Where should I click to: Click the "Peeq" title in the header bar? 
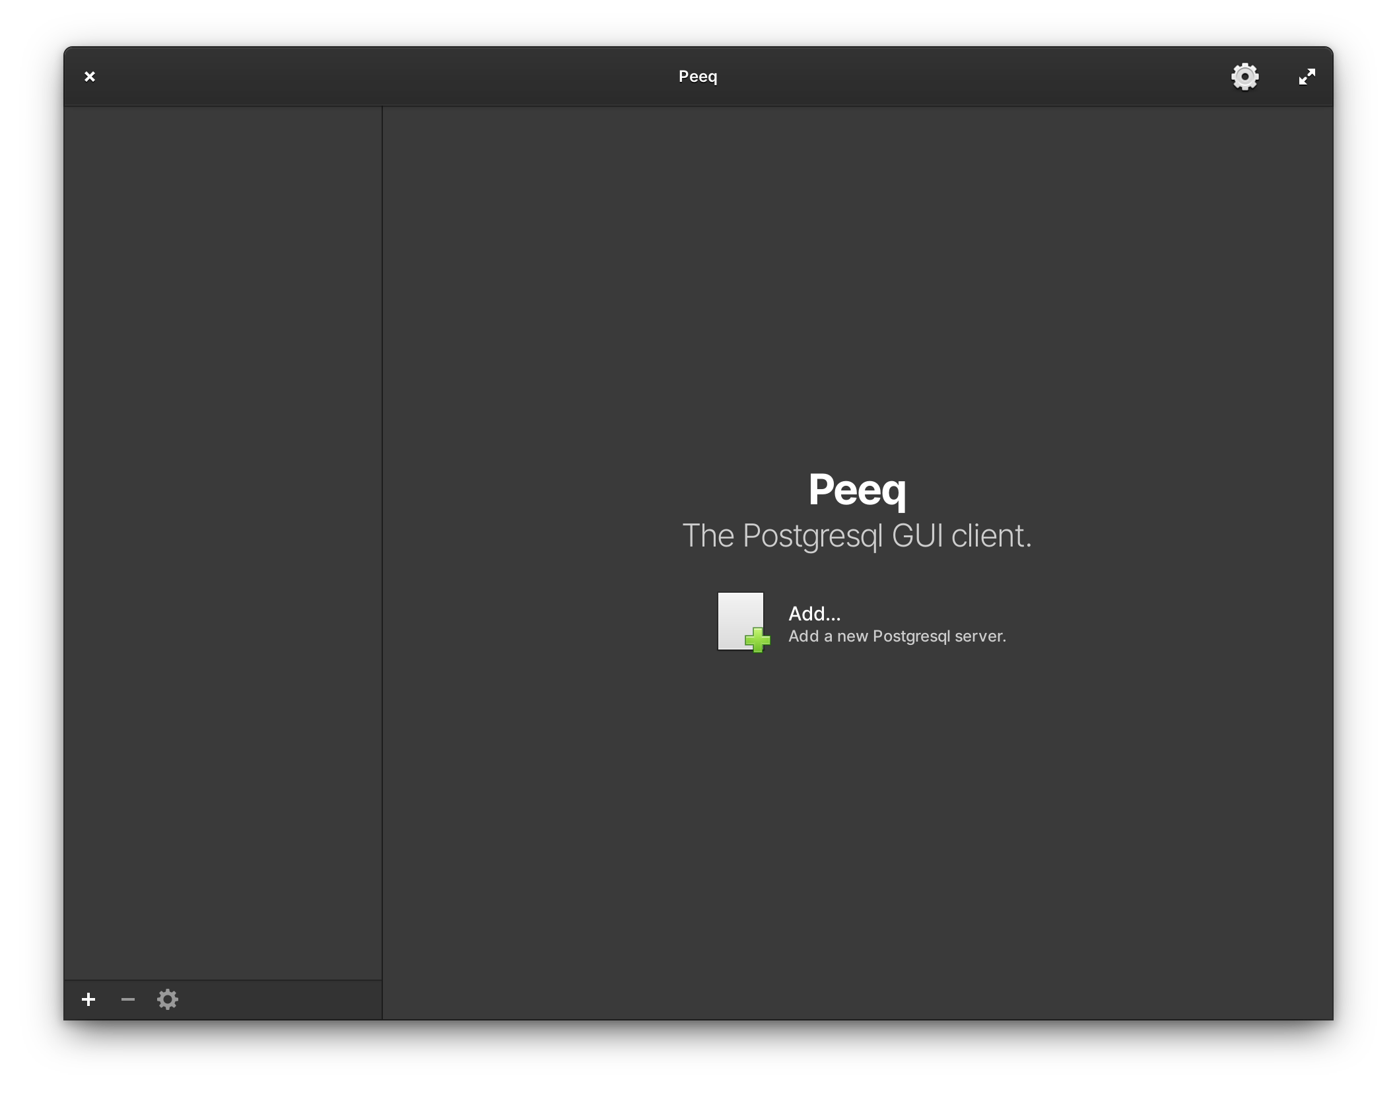[x=698, y=77]
